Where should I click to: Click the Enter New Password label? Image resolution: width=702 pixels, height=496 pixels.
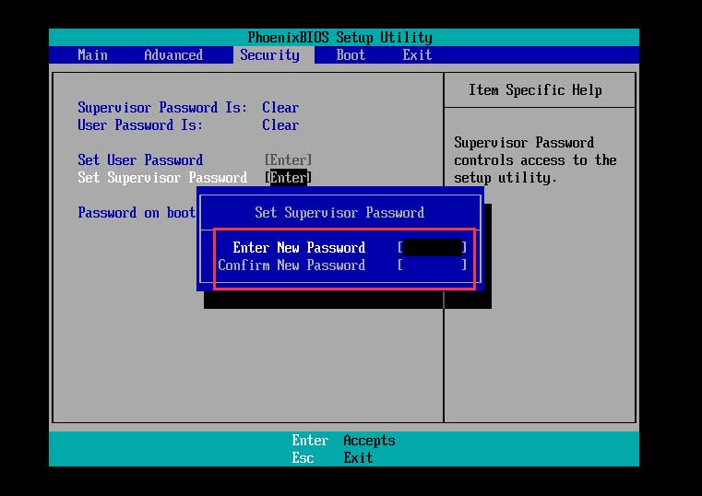pos(299,247)
